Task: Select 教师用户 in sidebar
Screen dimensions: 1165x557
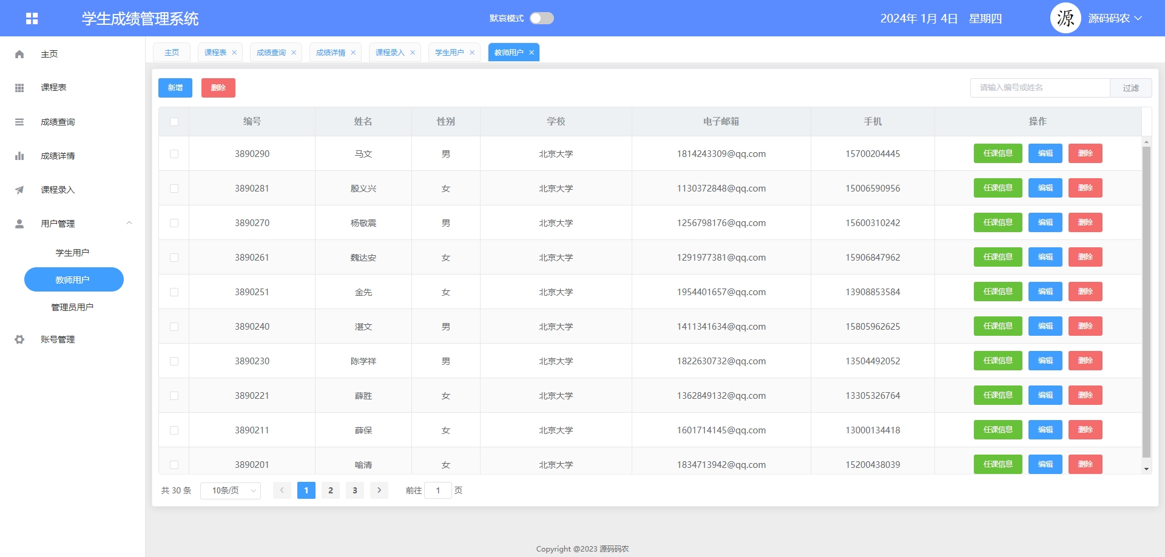Action: coord(74,279)
